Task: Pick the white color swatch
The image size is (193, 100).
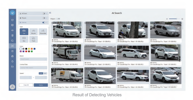Action: [x=21, y=49]
